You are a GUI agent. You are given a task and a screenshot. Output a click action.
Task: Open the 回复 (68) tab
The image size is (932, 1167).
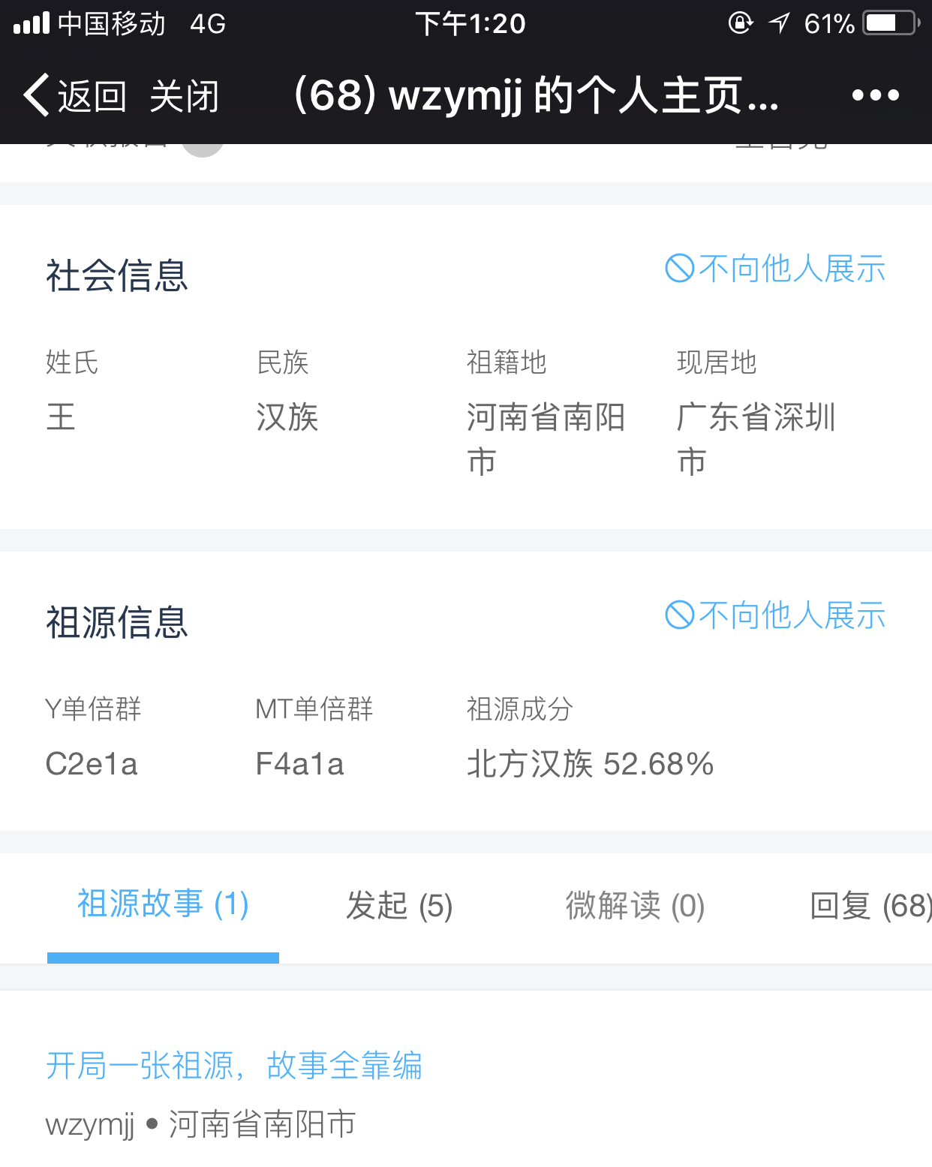pos(869,906)
